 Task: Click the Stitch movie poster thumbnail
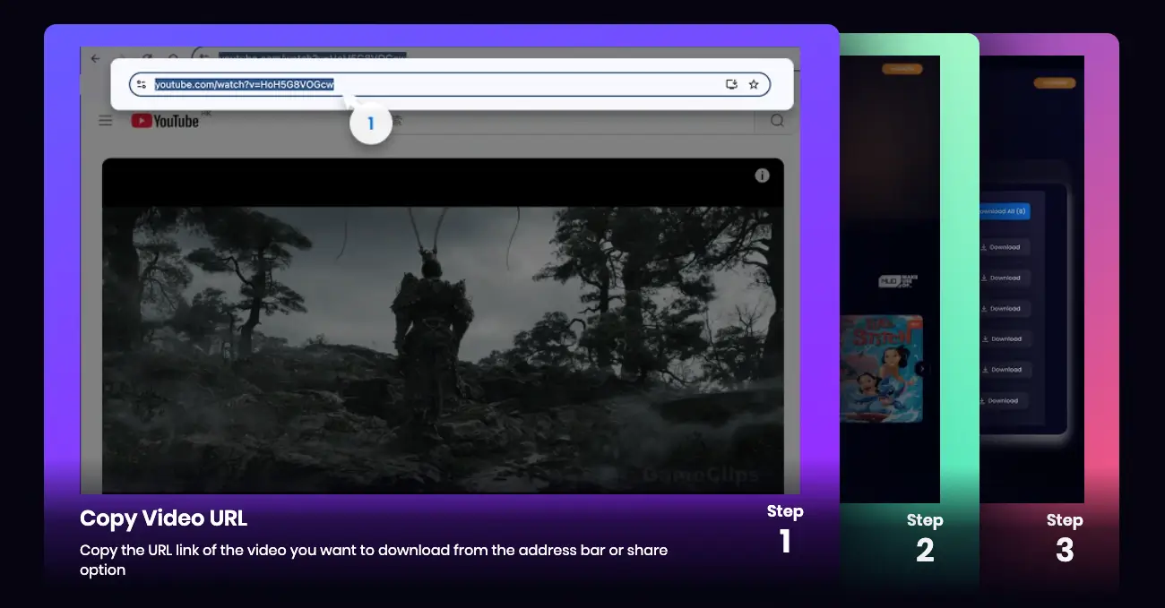[880, 368]
